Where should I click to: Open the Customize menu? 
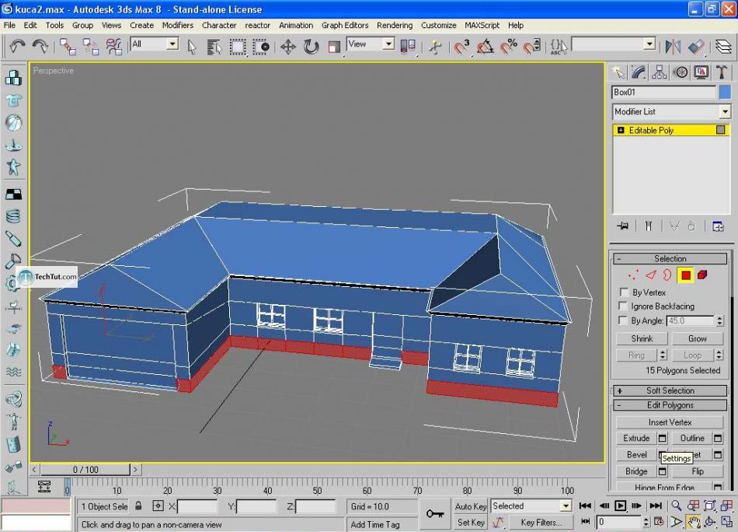click(x=438, y=26)
